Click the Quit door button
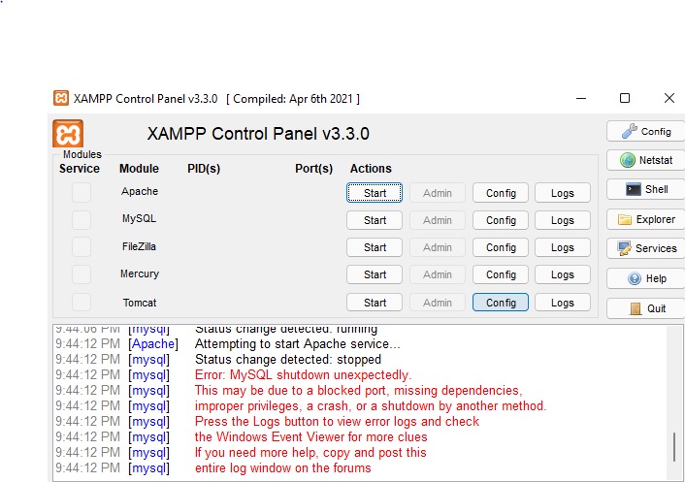This screenshot has height=482, width=685. [x=645, y=308]
